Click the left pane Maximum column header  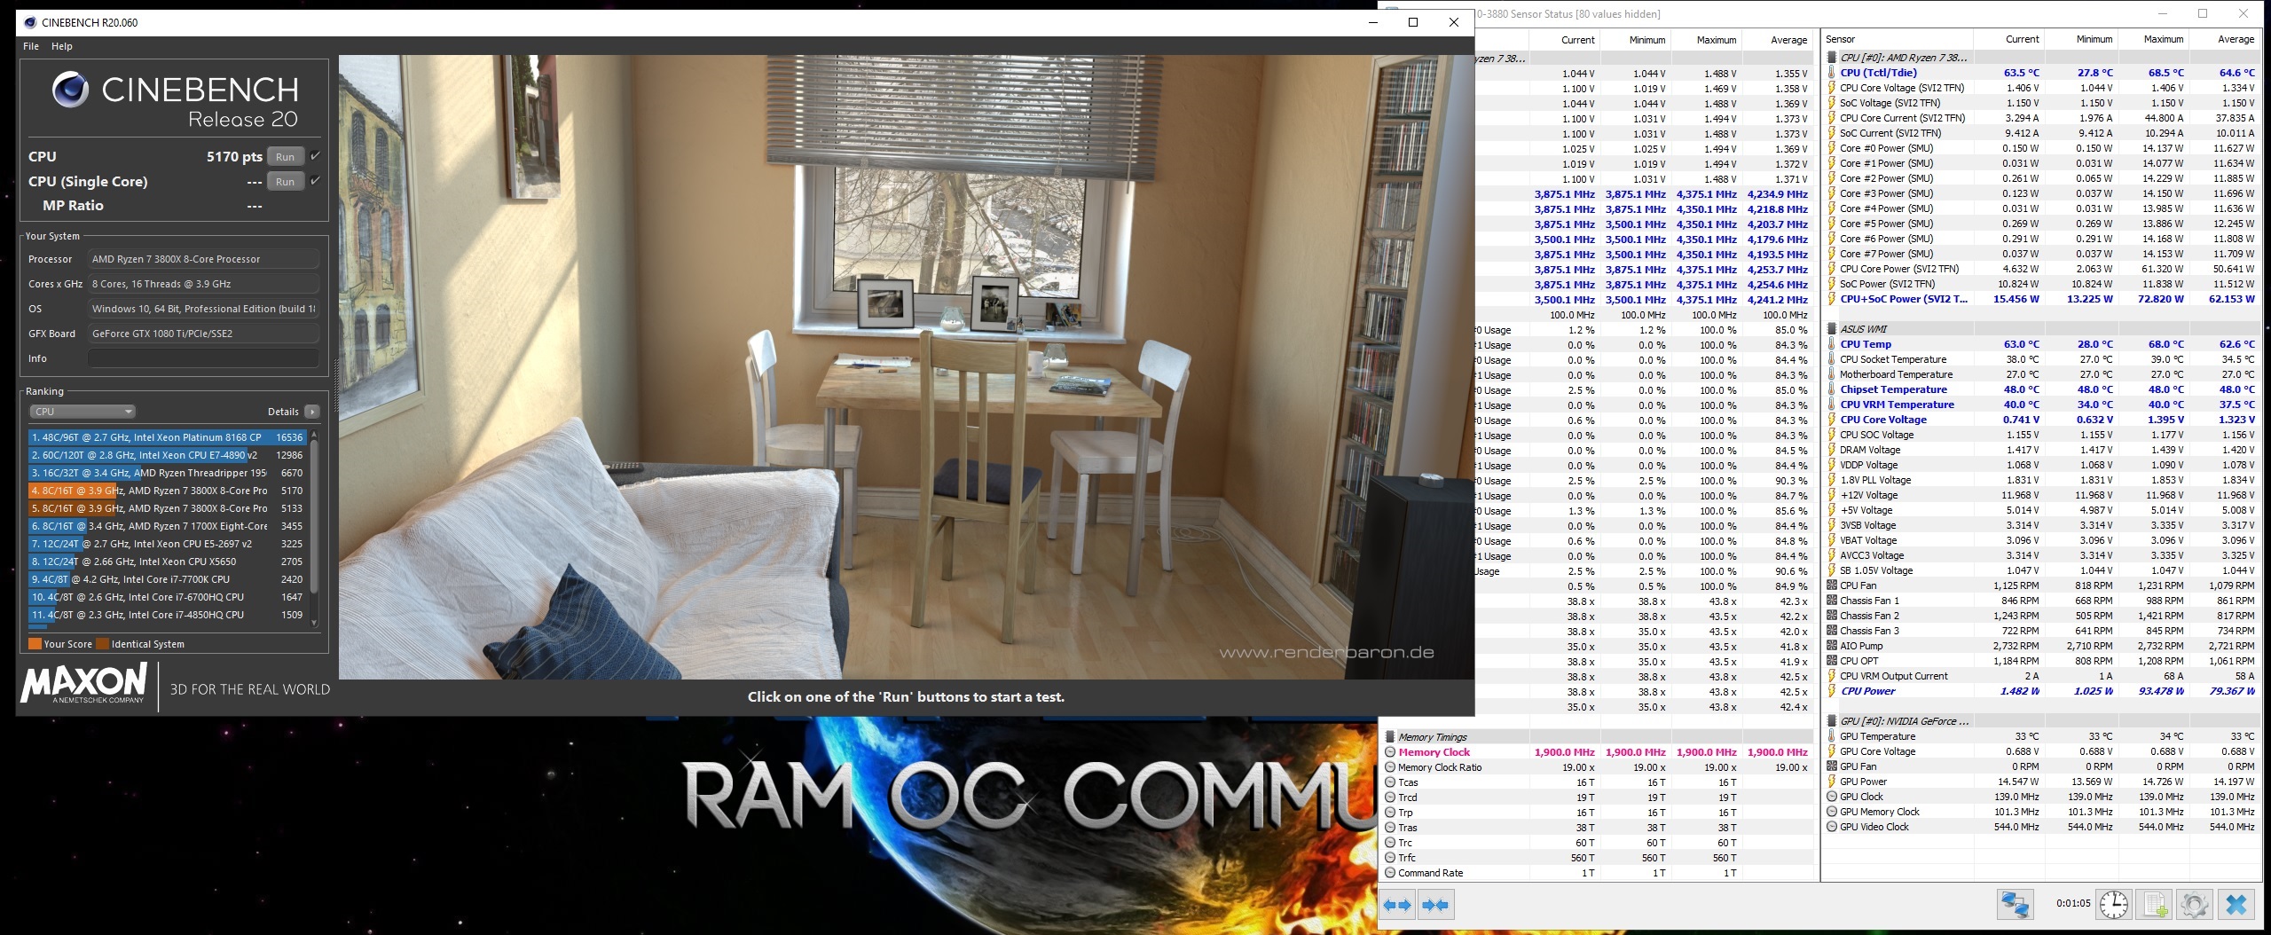click(1706, 40)
